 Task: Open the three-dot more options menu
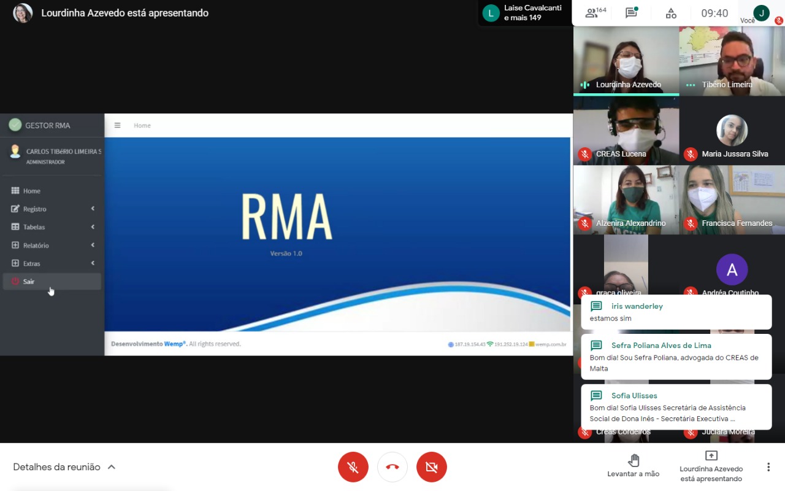(768, 467)
